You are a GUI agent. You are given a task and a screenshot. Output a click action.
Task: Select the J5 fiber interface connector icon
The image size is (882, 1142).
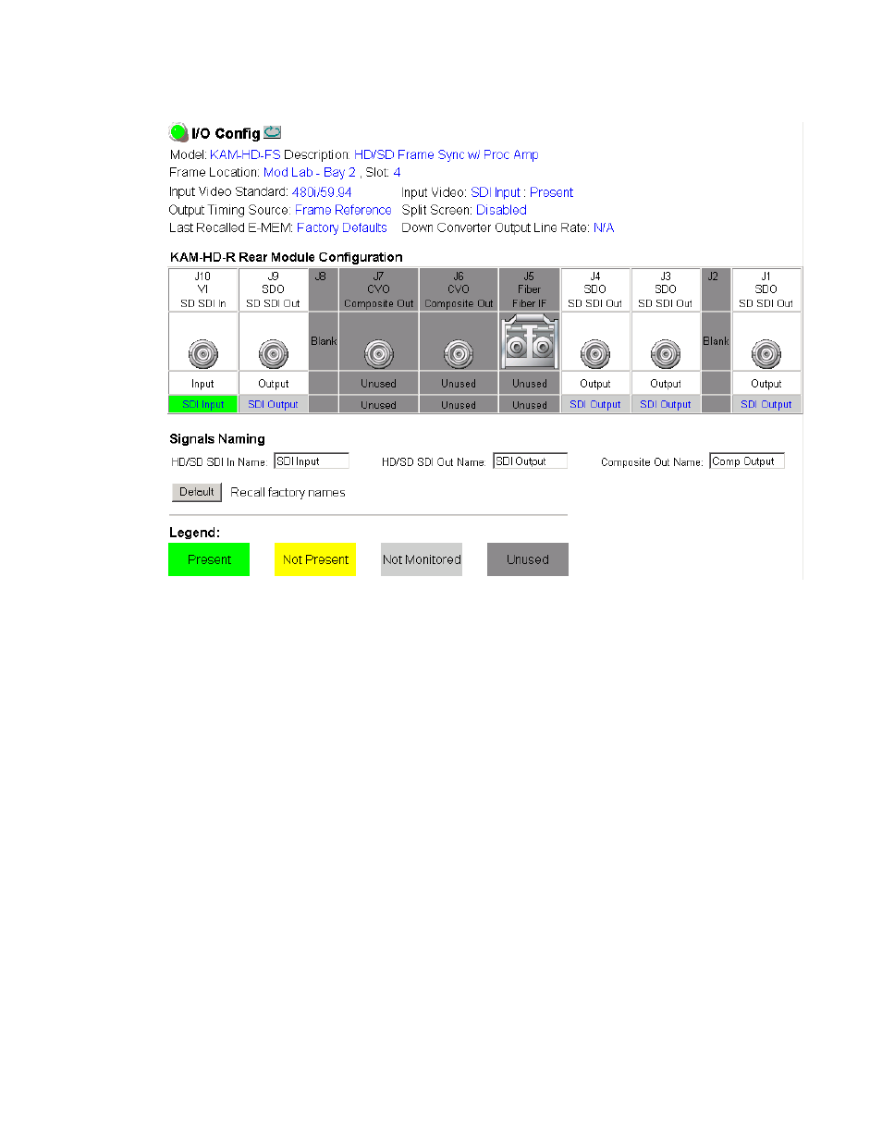point(530,342)
